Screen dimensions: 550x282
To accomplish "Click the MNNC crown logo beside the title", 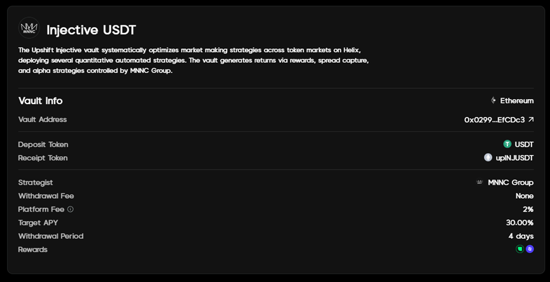I will (29, 29).
